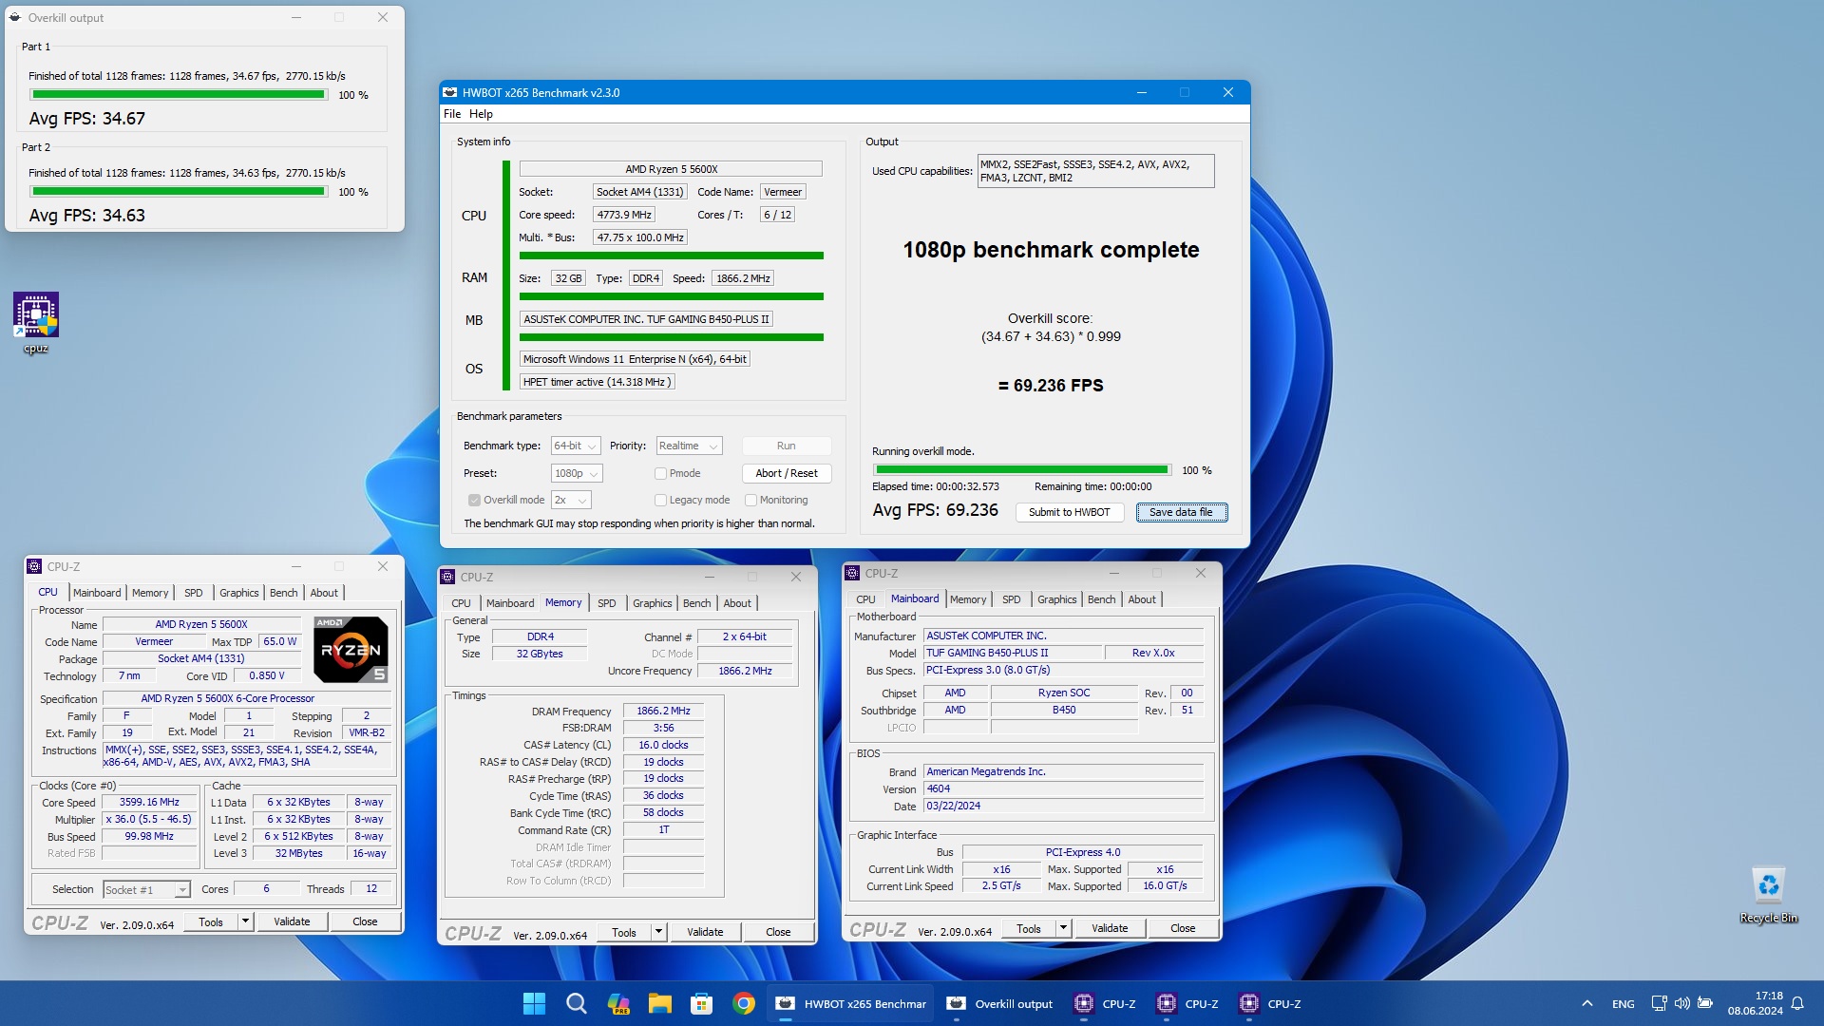The height and width of the screenshot is (1026, 1824).
Task: Switch to HWBOT x265 Benchmark taskbar item
Action: (x=850, y=1003)
